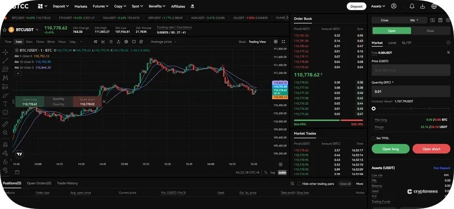Click Open short 110,778.02 on chart

coord(87,102)
